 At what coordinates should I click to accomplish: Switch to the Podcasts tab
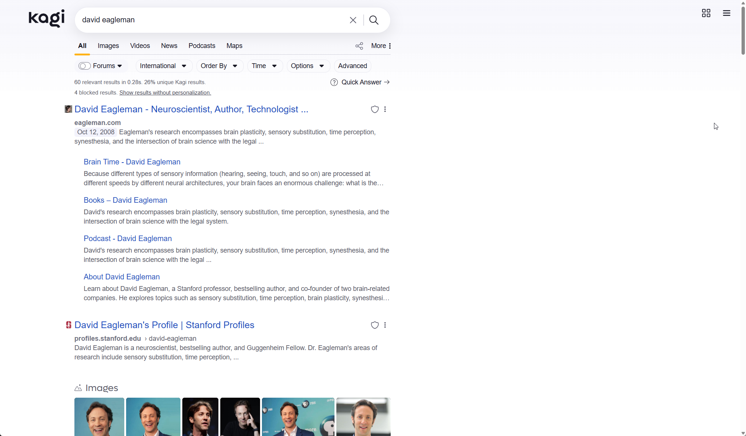[x=202, y=46]
